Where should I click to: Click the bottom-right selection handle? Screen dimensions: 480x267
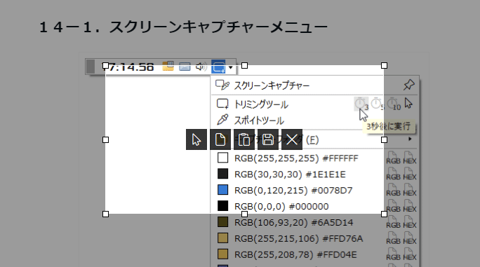pyautogui.click(x=384, y=214)
